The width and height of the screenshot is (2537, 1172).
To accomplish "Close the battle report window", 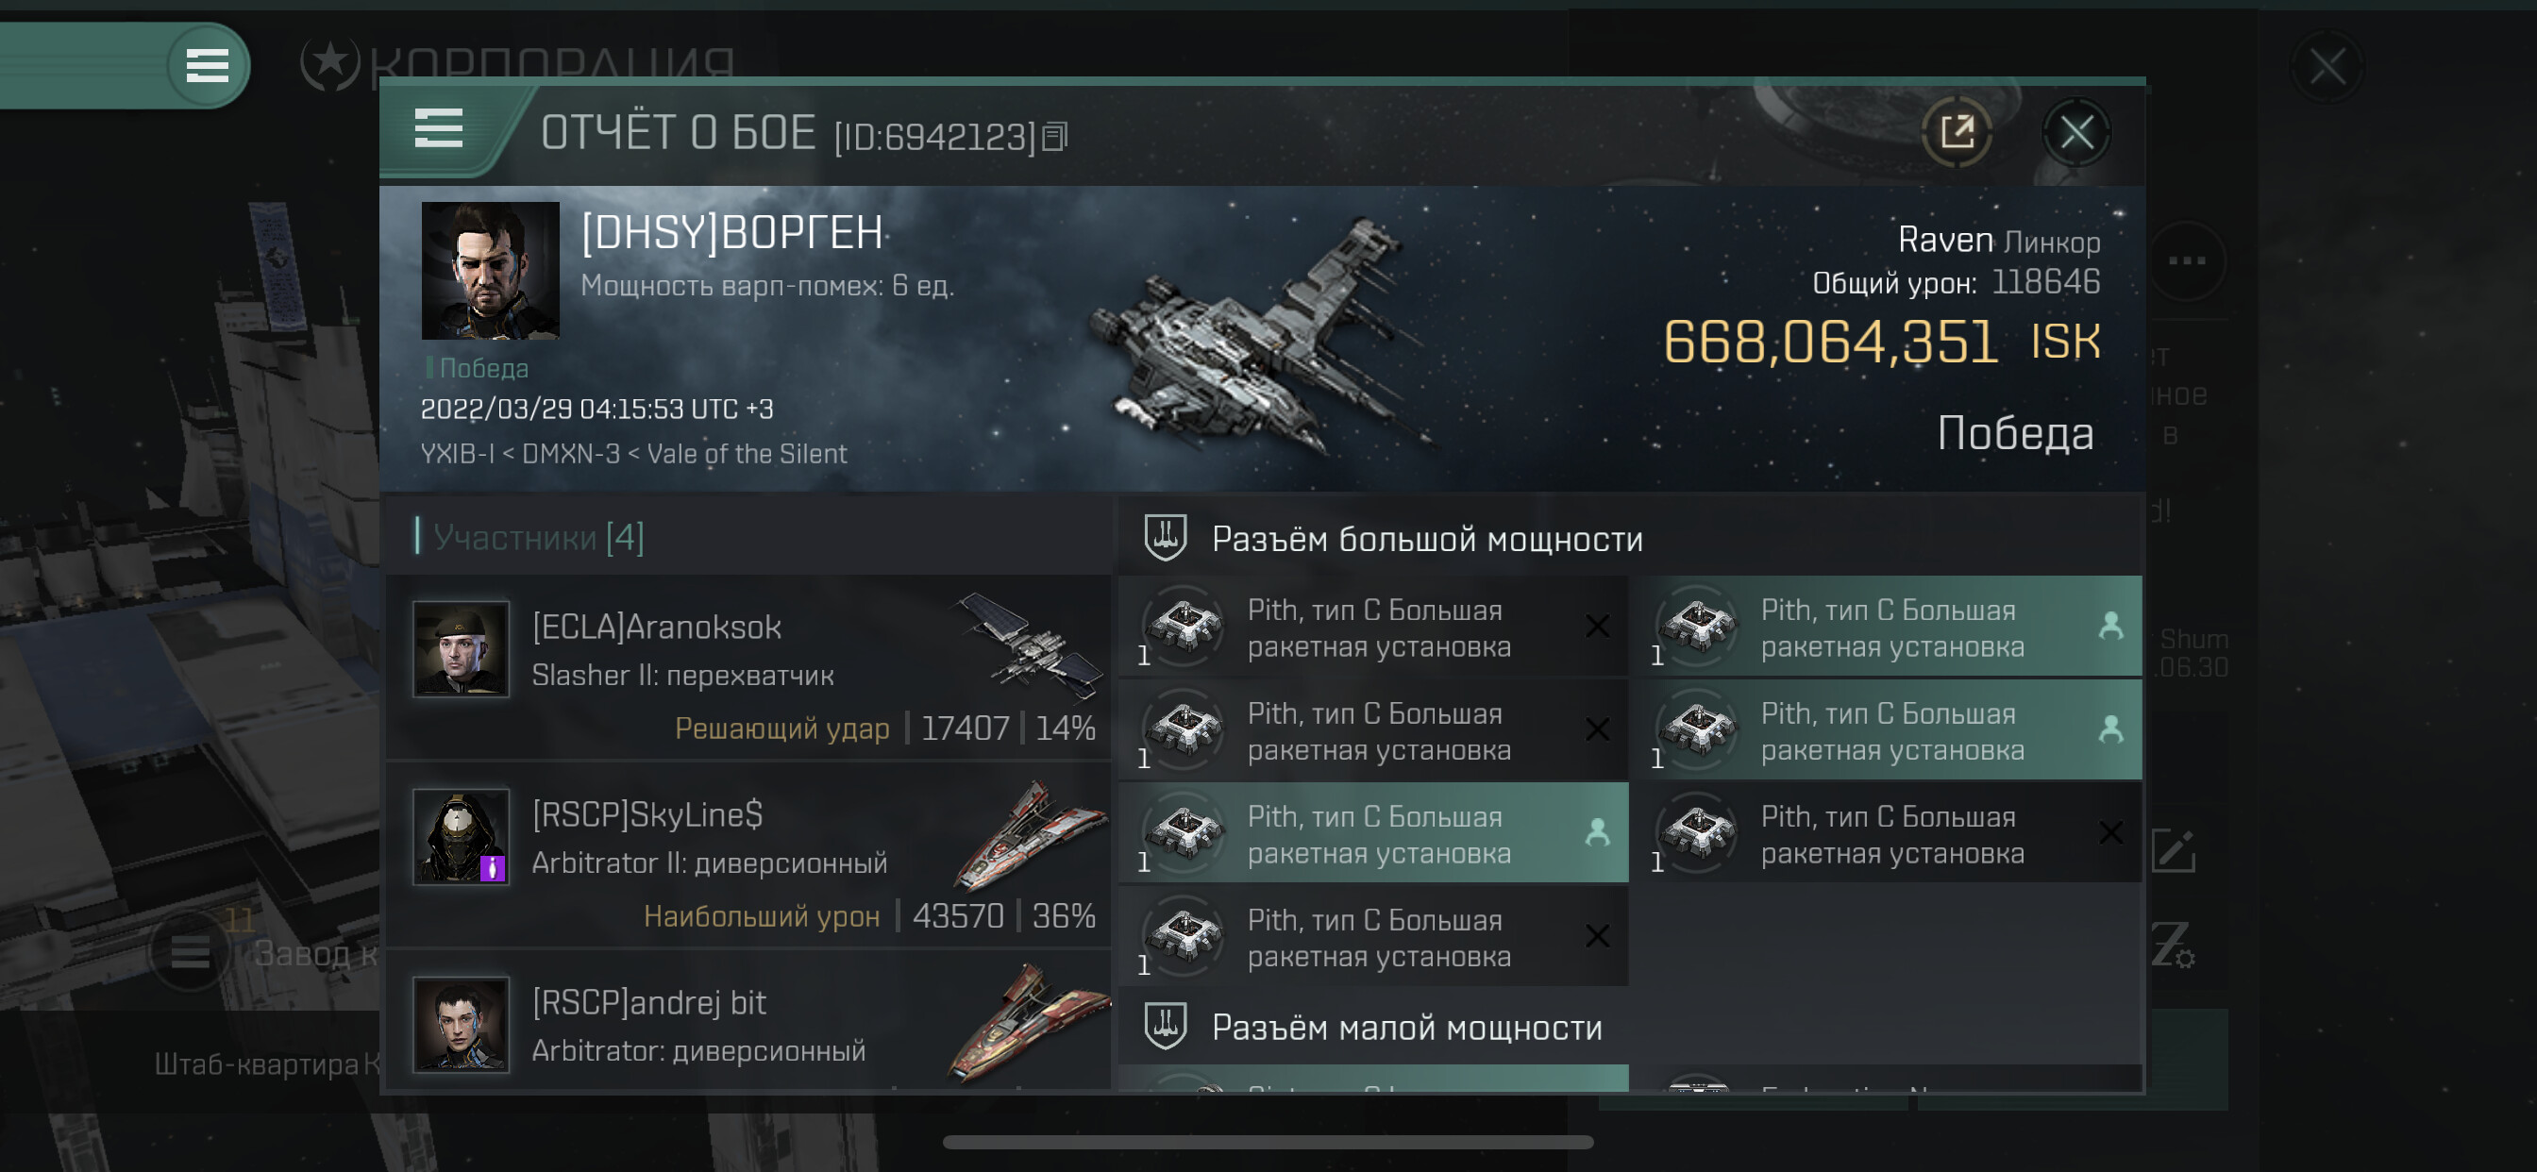I will pyautogui.click(x=2076, y=132).
